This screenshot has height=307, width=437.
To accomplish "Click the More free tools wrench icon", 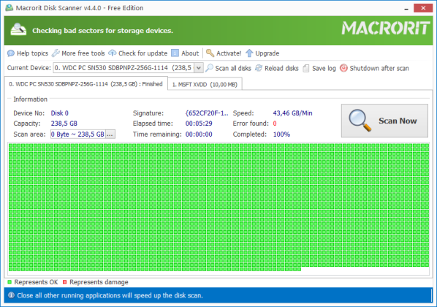I will (56, 53).
